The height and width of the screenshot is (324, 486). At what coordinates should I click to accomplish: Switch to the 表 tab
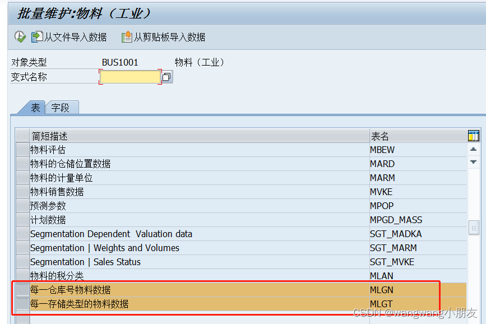pyautogui.click(x=35, y=108)
